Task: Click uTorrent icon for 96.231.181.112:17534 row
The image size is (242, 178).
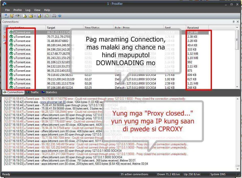Action: coord(11,83)
